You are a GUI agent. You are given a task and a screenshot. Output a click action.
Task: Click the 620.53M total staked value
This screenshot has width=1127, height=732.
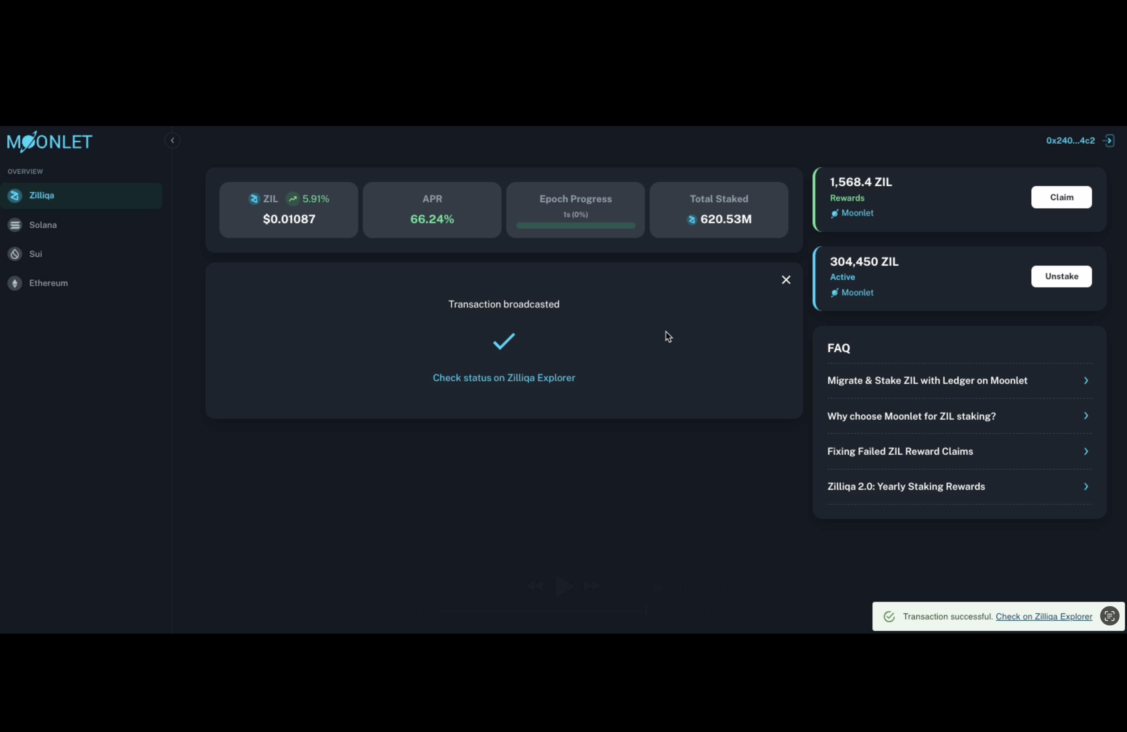click(x=726, y=219)
